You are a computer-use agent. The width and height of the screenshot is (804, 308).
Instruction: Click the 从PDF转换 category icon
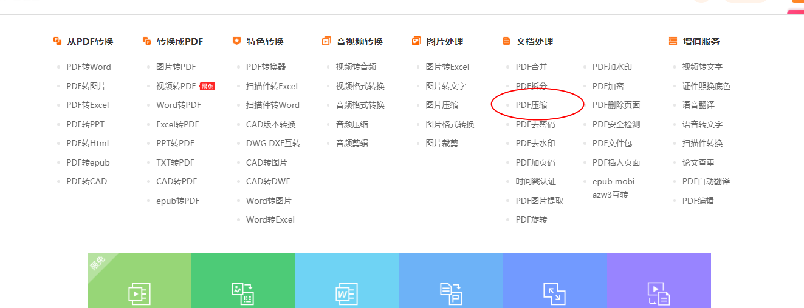[58, 41]
